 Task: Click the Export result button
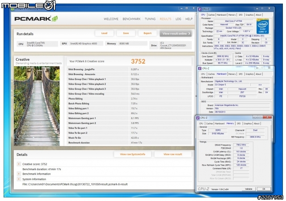pyautogui.click(x=147, y=33)
